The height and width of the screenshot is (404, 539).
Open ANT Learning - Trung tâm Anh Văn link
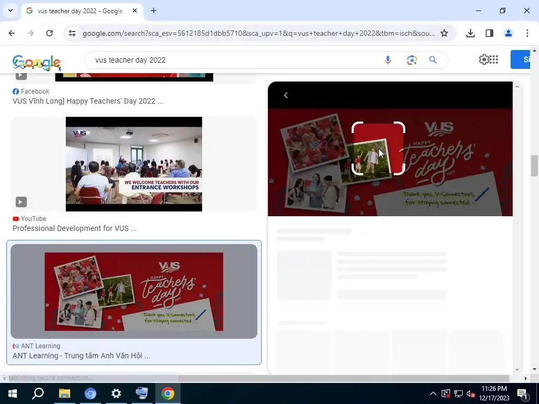81,356
